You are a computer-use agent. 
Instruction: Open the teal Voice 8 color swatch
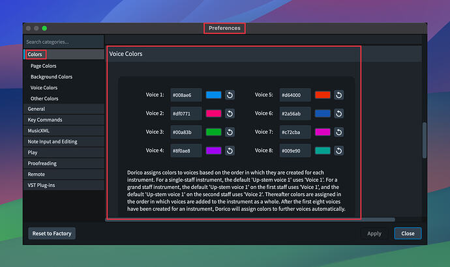click(323, 150)
